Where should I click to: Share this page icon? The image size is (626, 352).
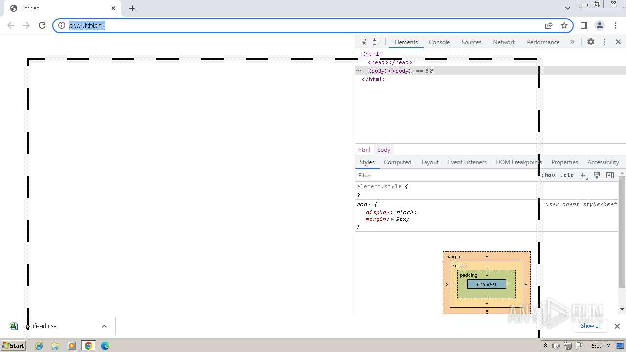pos(549,25)
